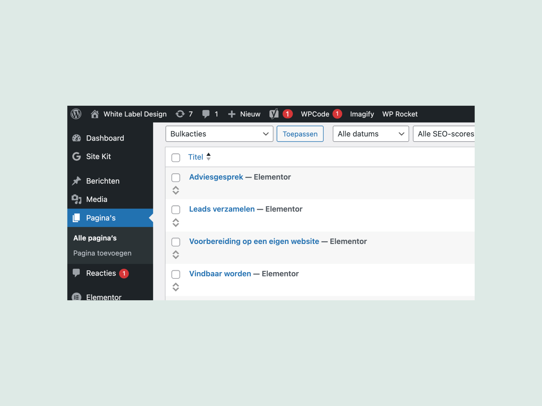Viewport: 542px width, 406px height.
Task: Open the Bulkacties dropdown
Action: [x=219, y=134]
